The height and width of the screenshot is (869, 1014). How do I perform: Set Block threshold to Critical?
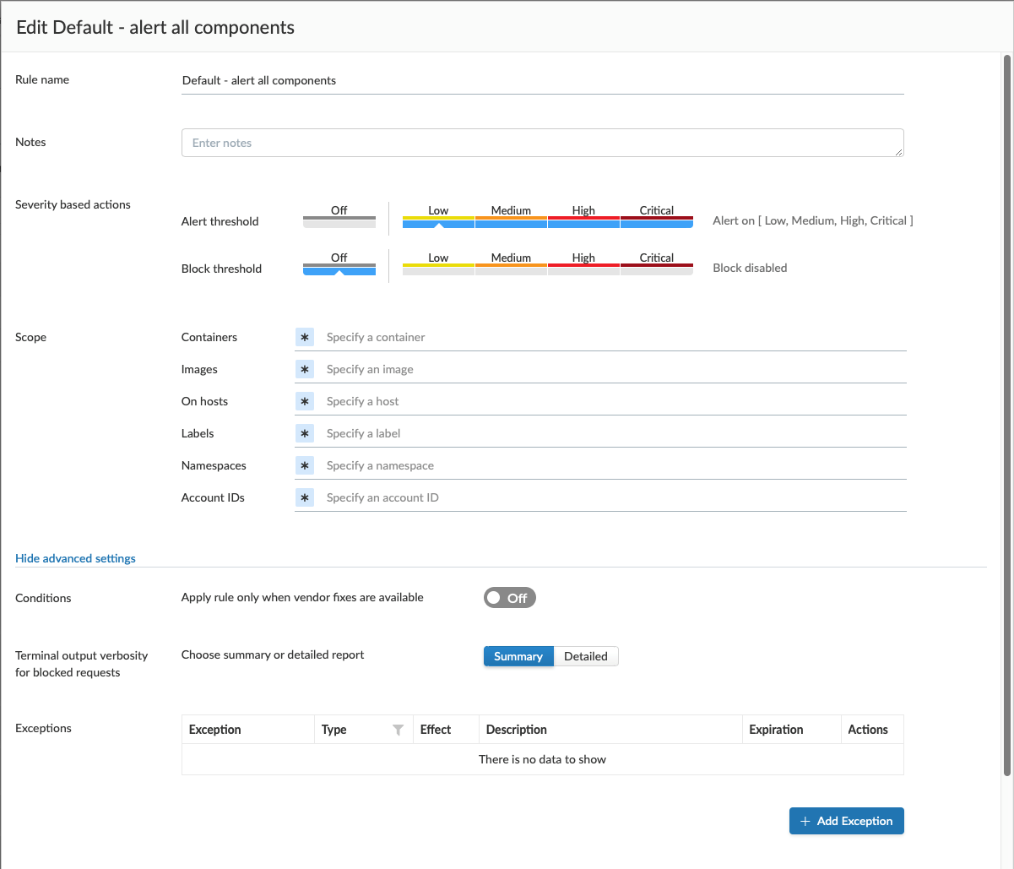tap(656, 265)
